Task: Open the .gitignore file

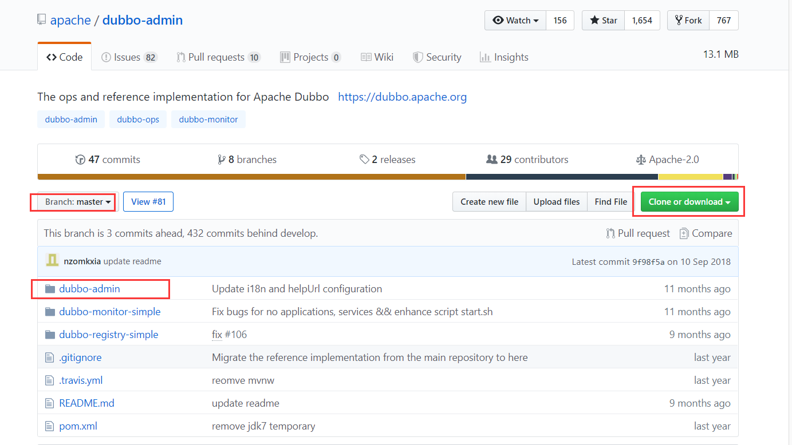Action: coord(80,357)
